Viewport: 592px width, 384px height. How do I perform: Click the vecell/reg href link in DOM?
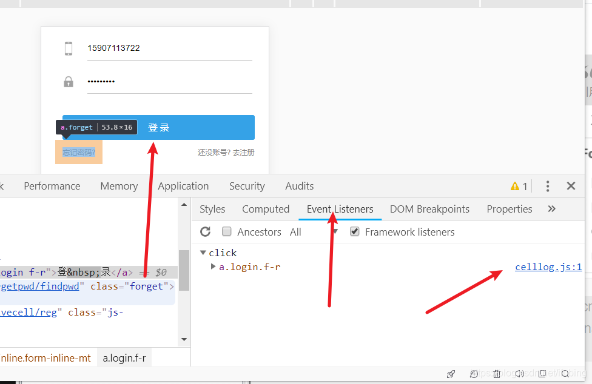click(x=29, y=313)
